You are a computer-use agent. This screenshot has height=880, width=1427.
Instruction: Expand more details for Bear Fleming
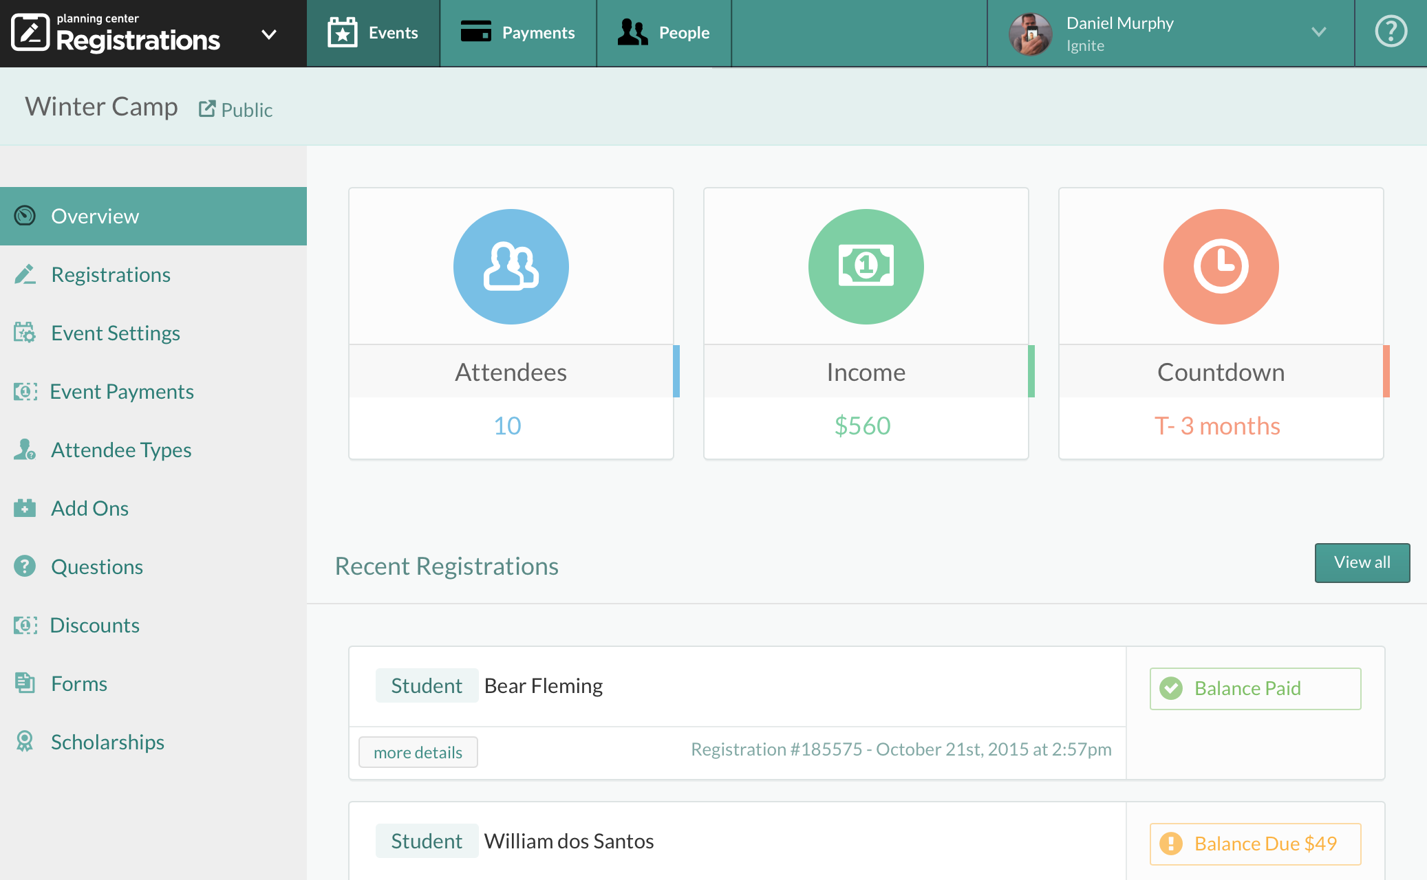pyautogui.click(x=418, y=752)
